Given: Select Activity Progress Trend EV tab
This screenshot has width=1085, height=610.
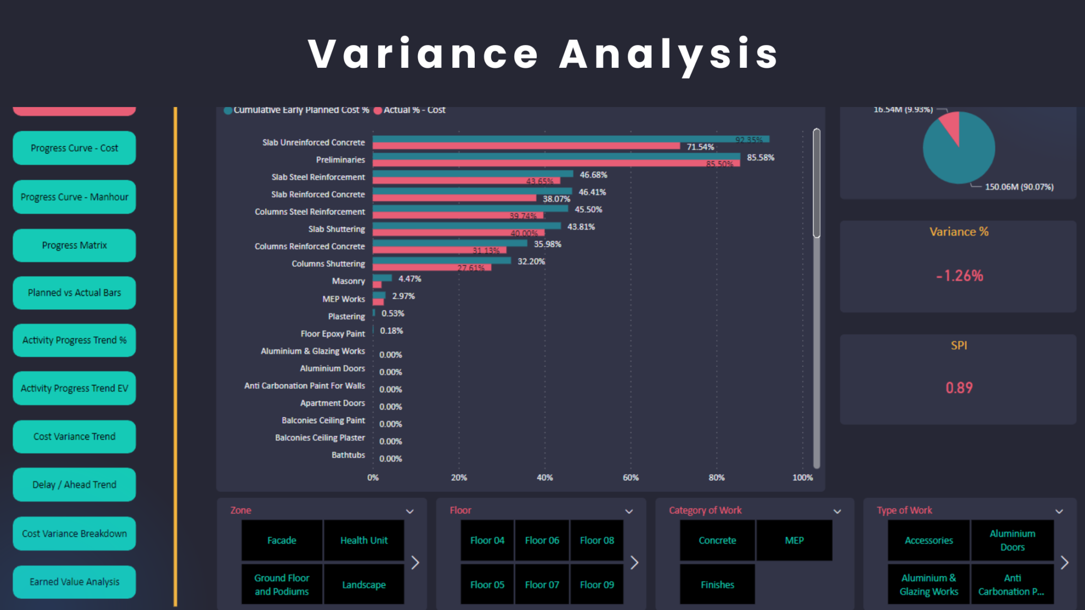Looking at the screenshot, I should point(74,388).
